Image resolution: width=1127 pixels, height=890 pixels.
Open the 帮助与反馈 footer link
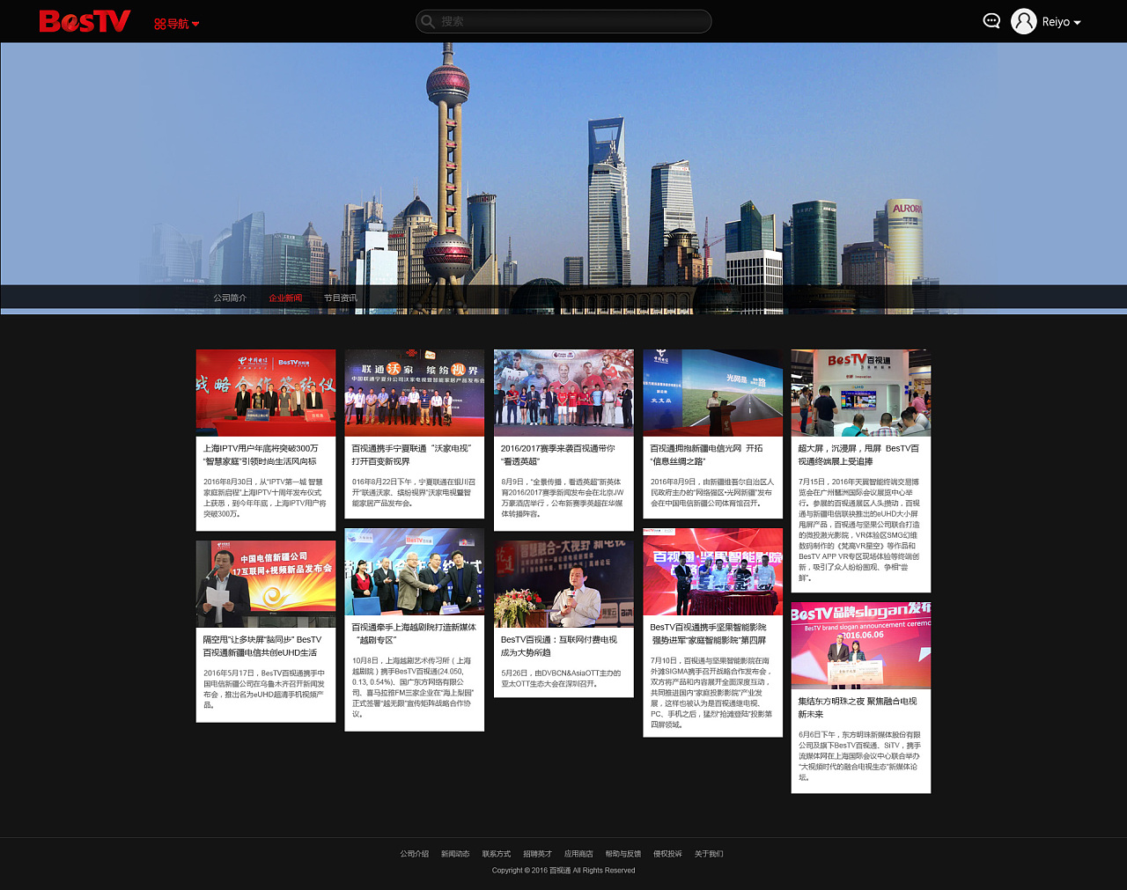tap(622, 854)
